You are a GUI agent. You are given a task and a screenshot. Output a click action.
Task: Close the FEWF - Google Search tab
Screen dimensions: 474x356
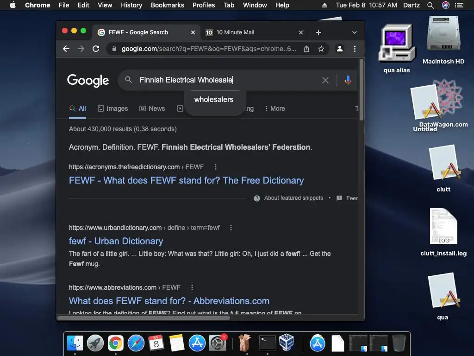193,32
